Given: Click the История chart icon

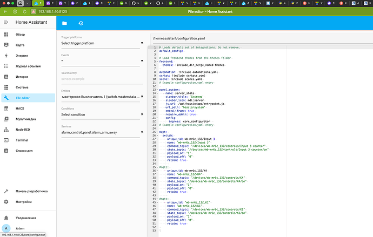Looking at the screenshot, I should (6, 77).
